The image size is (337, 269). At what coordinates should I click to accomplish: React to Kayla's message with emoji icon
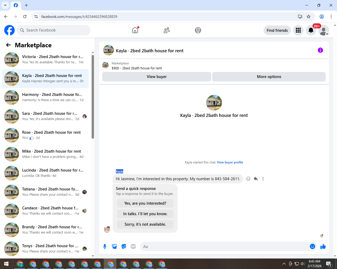[x=248, y=179]
